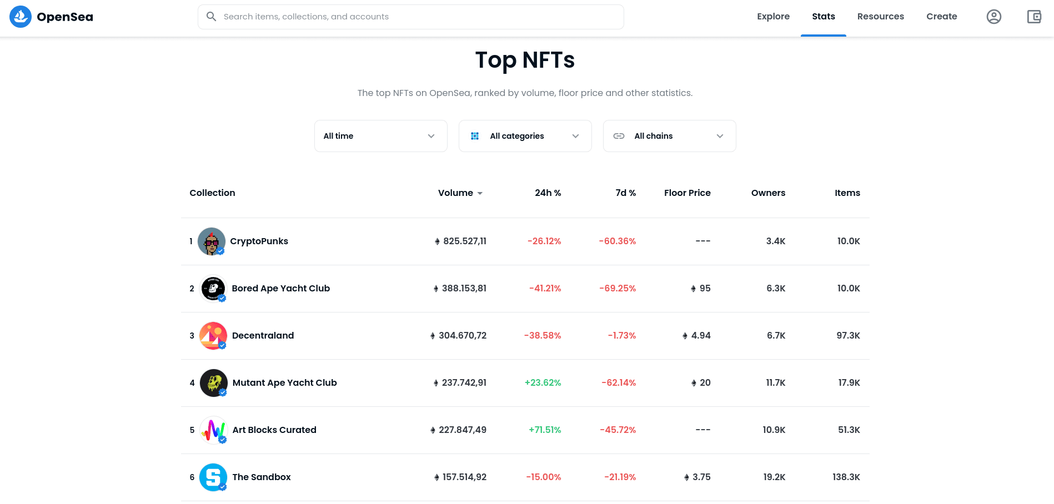Click the Art Blocks Curated avatar
This screenshot has width=1054, height=504.
click(x=214, y=430)
